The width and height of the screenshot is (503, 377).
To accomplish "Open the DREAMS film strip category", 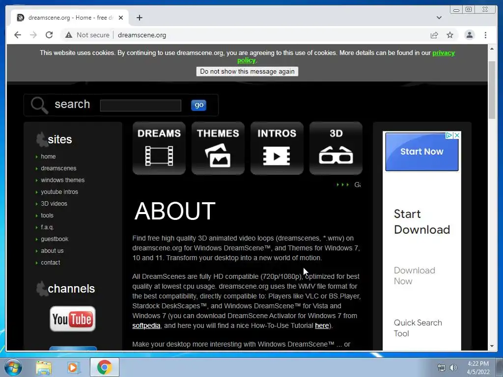I will click(159, 148).
